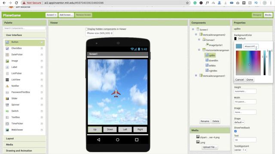Click Upload File in Media panel
Screen dimensions: 275x154
(210, 147)
